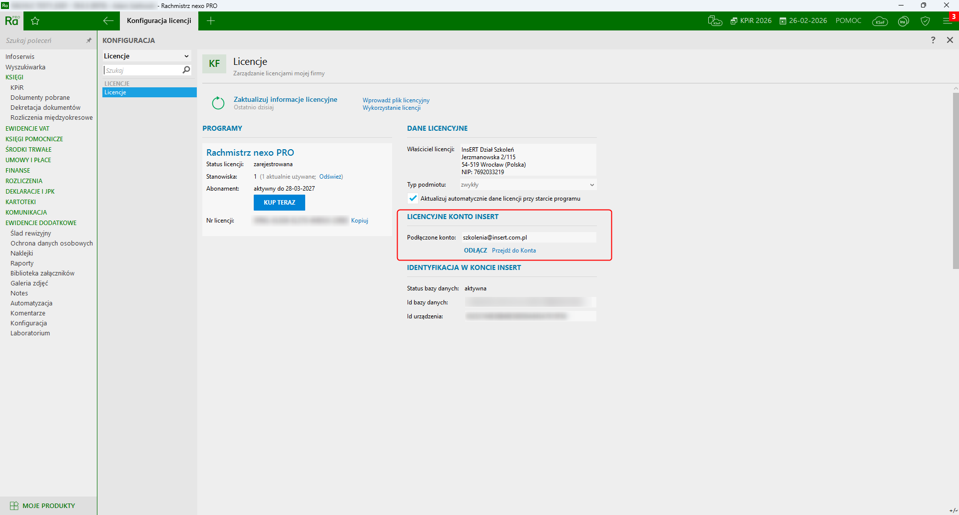
Task: Open a new tab with the plus icon
Action: pyautogui.click(x=211, y=21)
